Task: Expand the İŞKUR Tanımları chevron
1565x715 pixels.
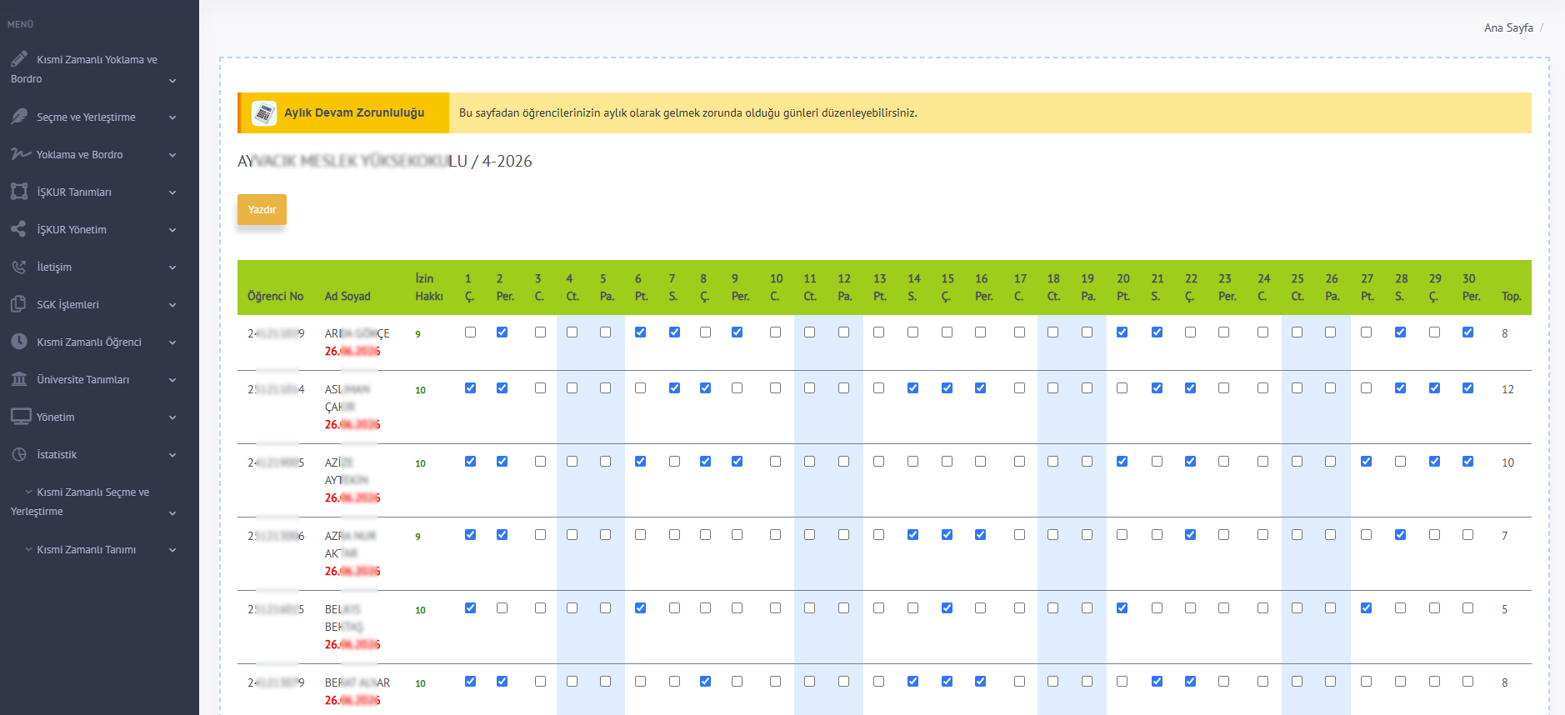Action: [x=172, y=192]
